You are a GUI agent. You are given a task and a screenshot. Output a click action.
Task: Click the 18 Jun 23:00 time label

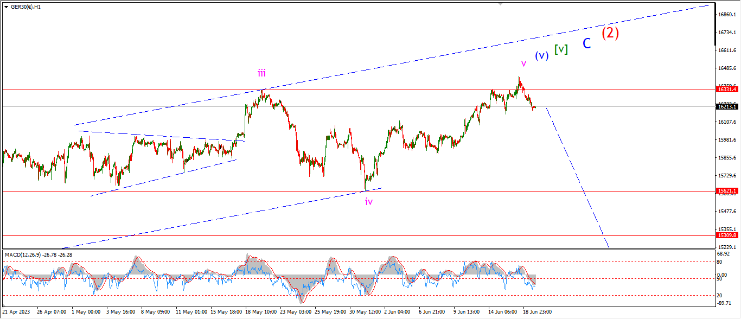click(x=538, y=312)
